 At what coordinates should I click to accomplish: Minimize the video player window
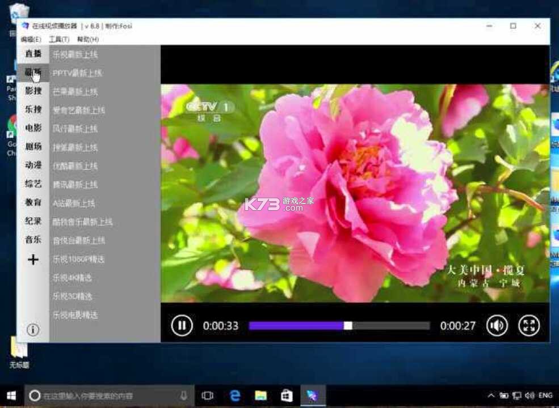coord(490,26)
